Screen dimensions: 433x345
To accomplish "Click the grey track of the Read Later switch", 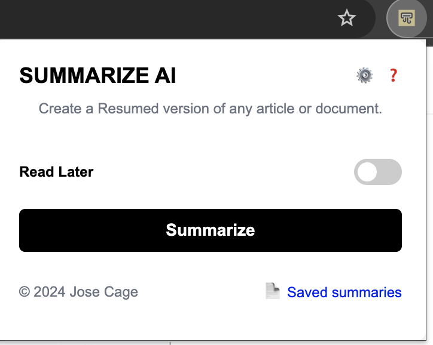I will tap(389, 172).
